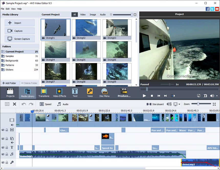Go to previous frame in preview

click(159, 96)
